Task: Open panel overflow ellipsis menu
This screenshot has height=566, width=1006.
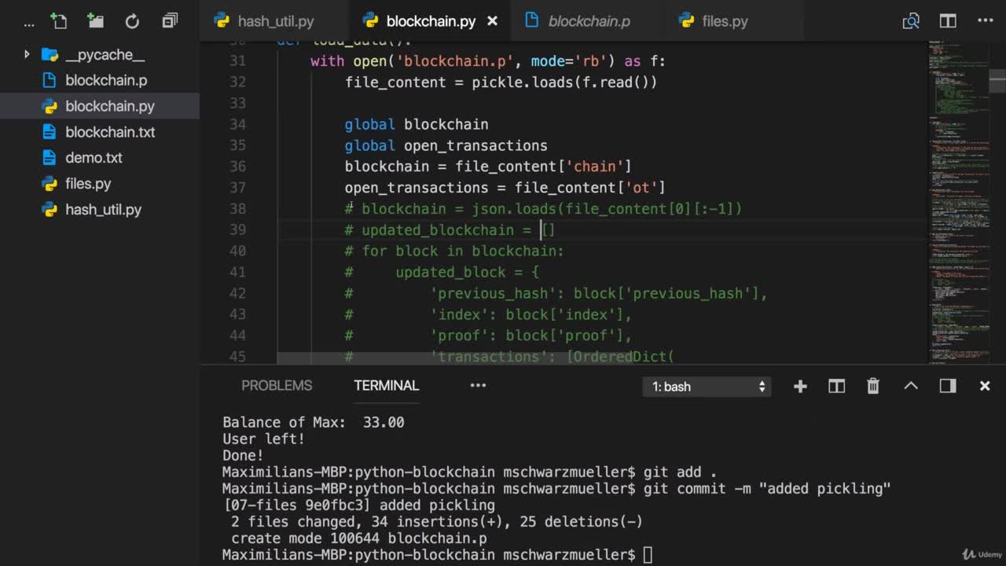Action: tap(478, 385)
